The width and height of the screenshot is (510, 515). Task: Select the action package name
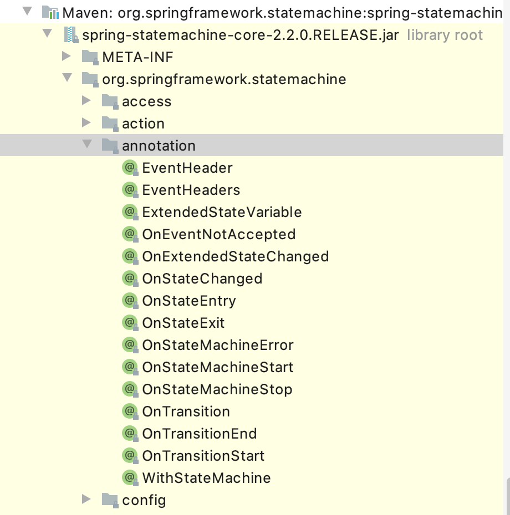144,124
